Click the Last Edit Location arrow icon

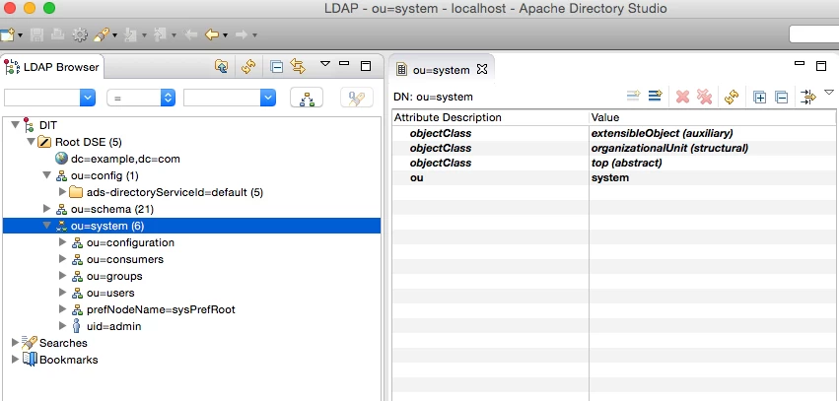(x=190, y=34)
